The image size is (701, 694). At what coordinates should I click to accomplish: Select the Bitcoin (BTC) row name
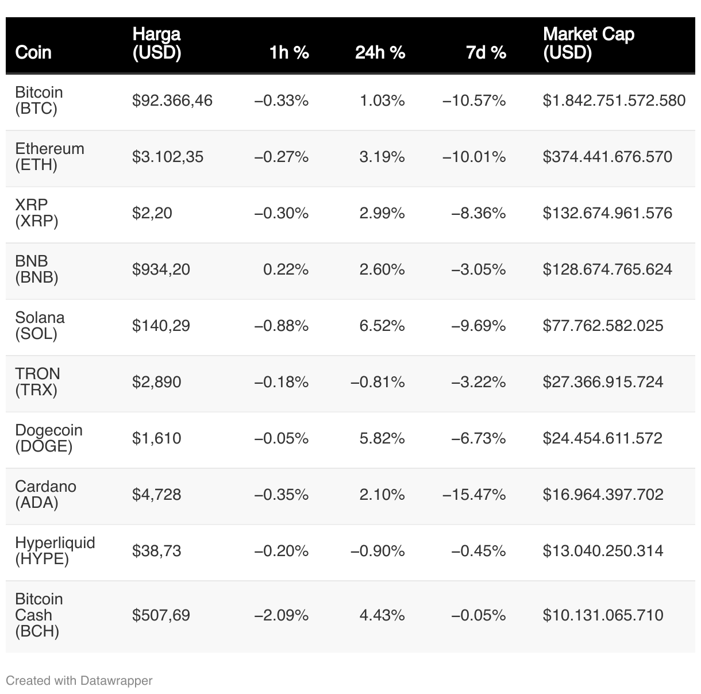pyautogui.click(x=39, y=101)
